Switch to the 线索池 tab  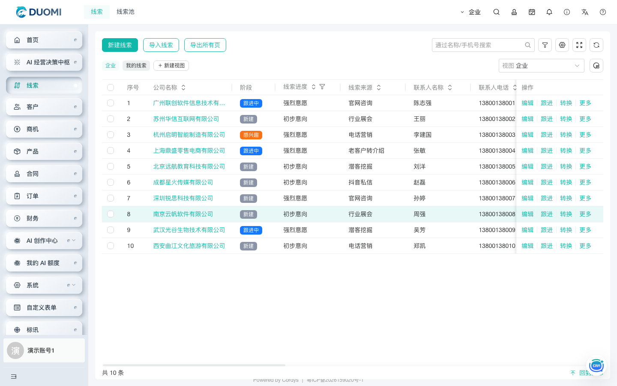pos(126,12)
